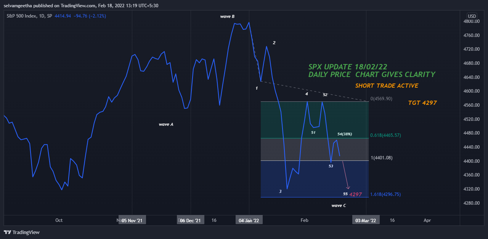Click the wave '4' label
The image size is (488, 239).
point(307,93)
